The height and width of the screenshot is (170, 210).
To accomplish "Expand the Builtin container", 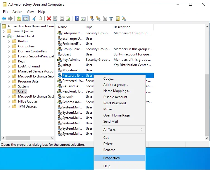I will 9,42.
